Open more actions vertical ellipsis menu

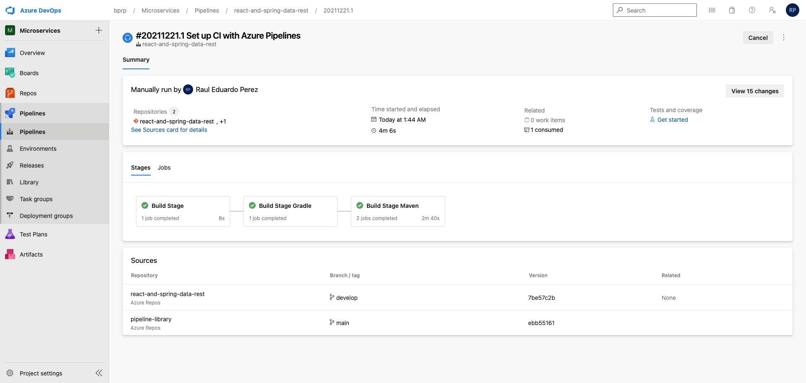tap(784, 37)
